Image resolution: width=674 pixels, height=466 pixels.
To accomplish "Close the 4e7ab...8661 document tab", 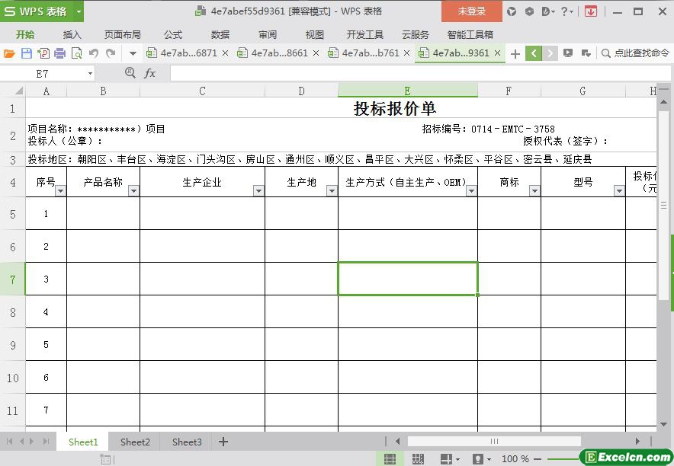I will coord(316,53).
